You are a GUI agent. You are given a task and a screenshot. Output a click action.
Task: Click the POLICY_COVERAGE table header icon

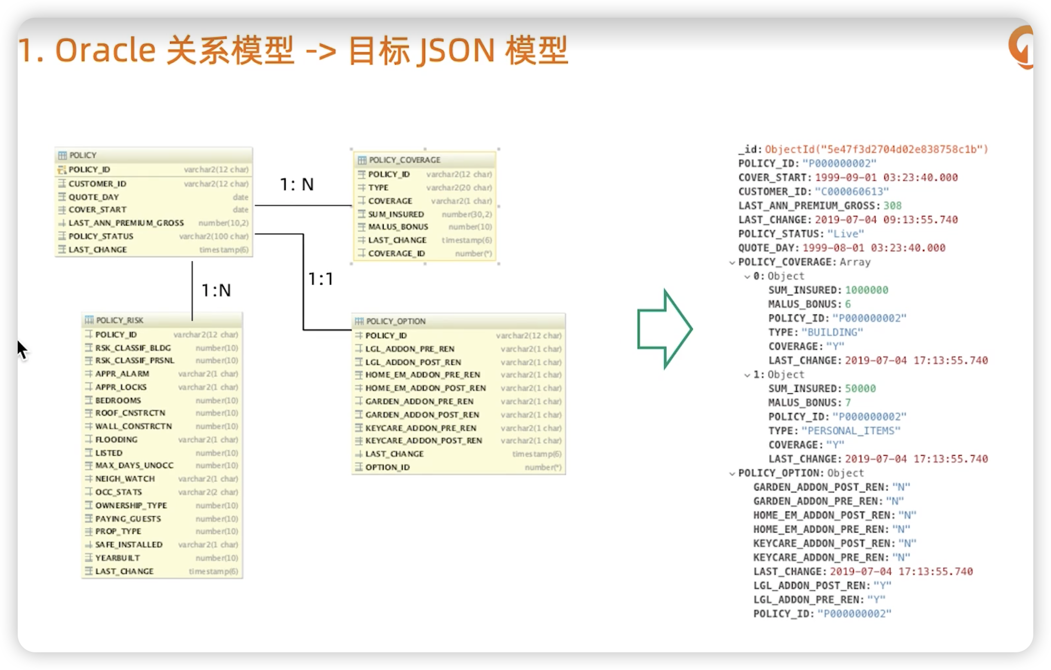[x=362, y=160]
